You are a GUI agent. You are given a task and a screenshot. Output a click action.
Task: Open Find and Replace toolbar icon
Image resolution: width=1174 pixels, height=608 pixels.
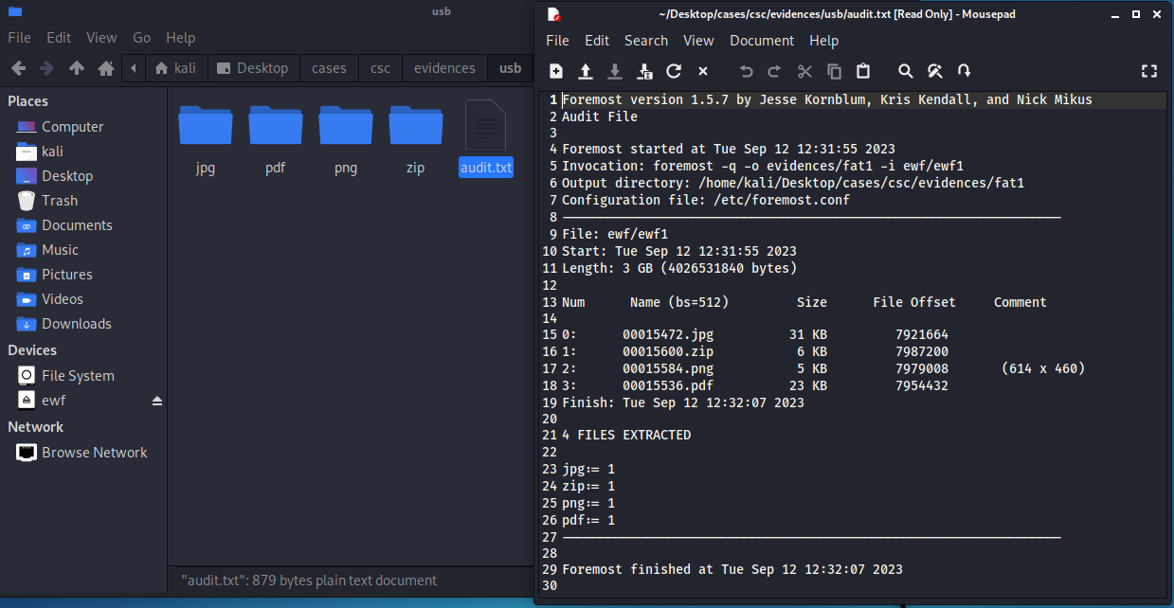tap(935, 71)
